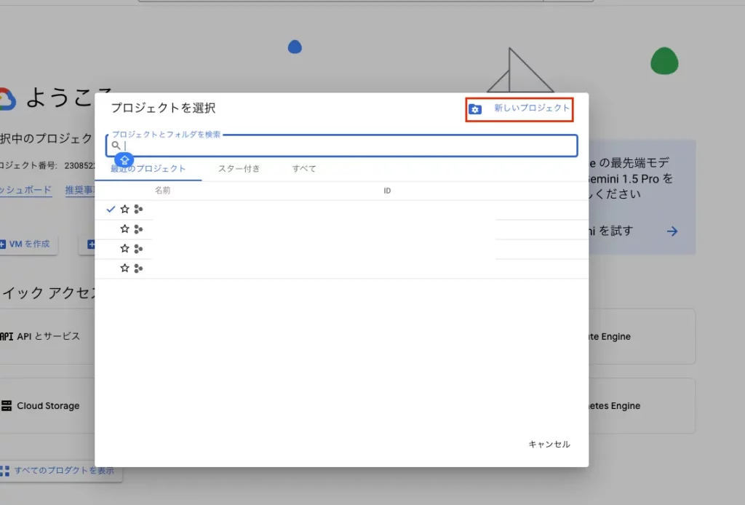Star the first project in the list
The image size is (745, 505).
click(124, 209)
